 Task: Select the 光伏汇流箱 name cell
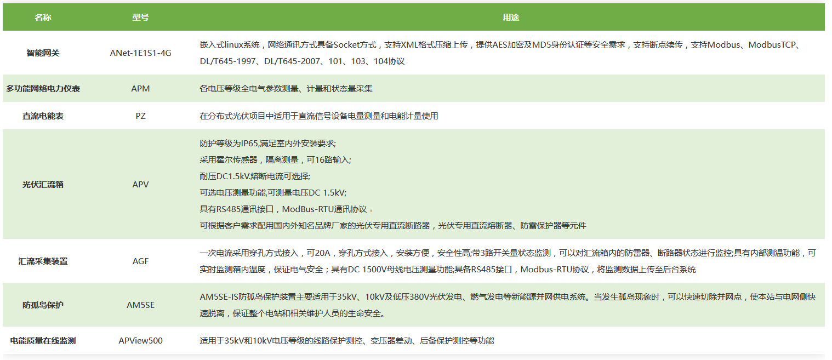pyautogui.click(x=43, y=185)
